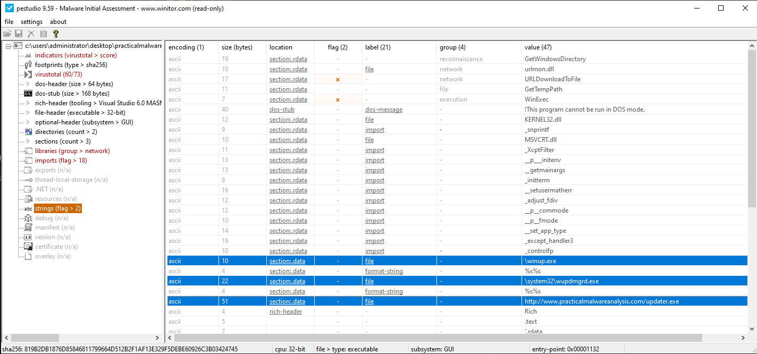Image resolution: width=757 pixels, height=354 pixels.
Task: Select imports (flag > 18) tree item
Action: click(61, 161)
